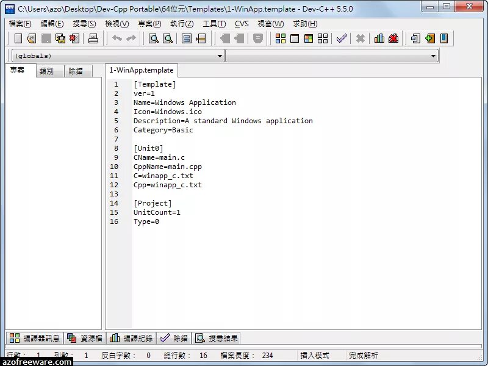Viewport: 488px width, 366px height.
Task: Click the Profile analysis bar chart icon
Action: (x=379, y=38)
